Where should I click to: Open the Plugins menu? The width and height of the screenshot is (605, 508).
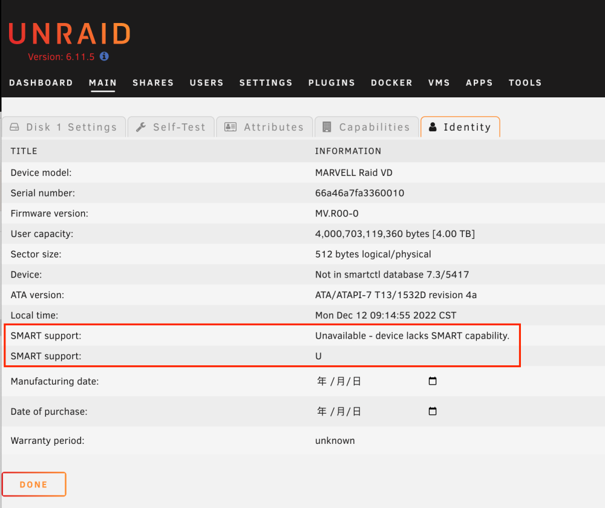[332, 82]
